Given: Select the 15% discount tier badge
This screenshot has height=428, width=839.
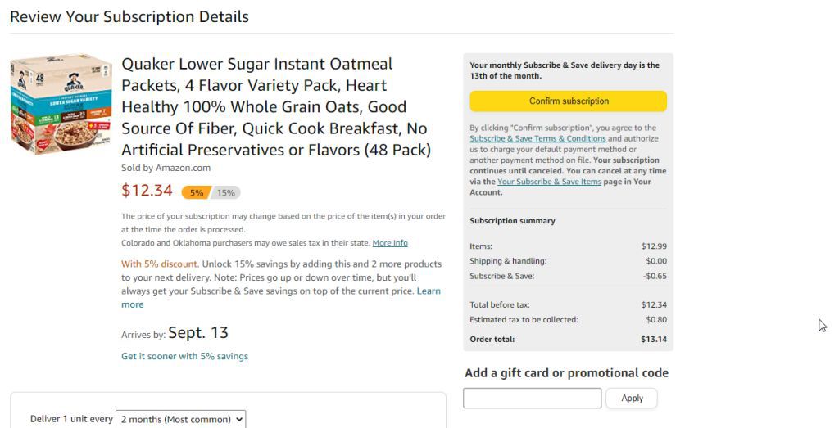Looking at the screenshot, I should [226, 193].
